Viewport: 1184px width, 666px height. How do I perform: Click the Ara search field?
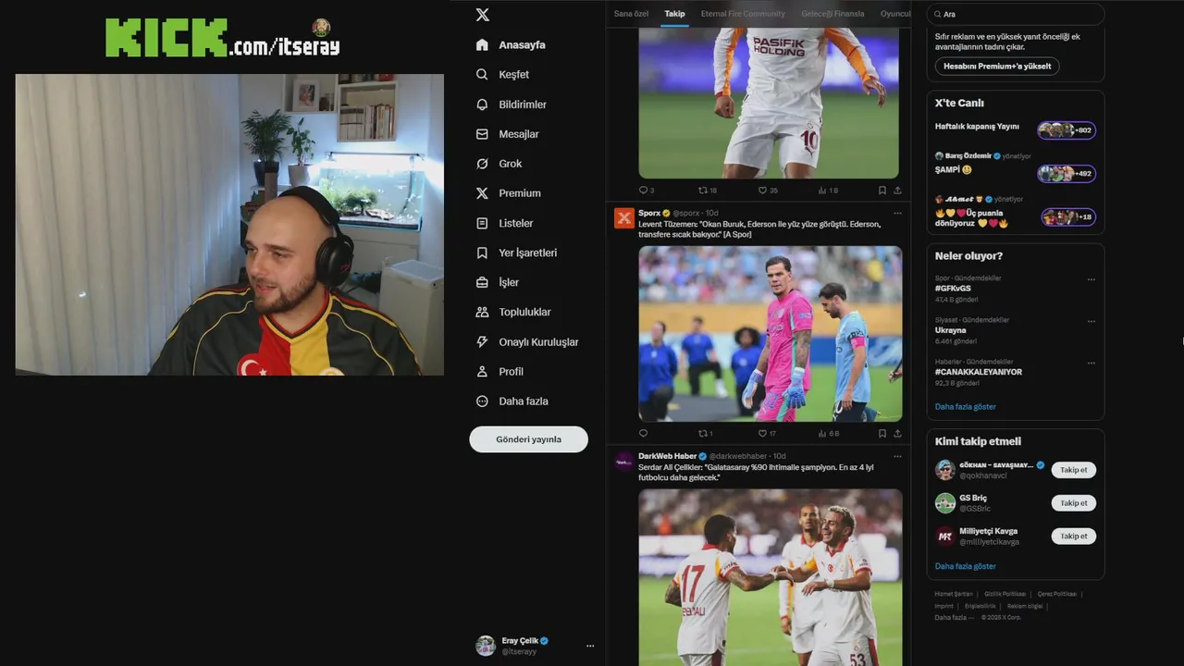coord(1016,14)
